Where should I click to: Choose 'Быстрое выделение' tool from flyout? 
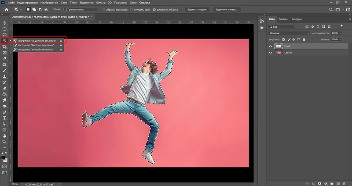click(38, 45)
